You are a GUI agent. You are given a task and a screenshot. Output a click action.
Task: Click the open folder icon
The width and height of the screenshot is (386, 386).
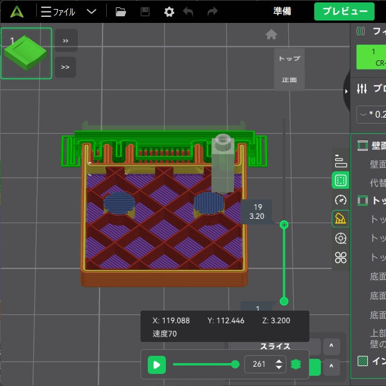coord(121,11)
